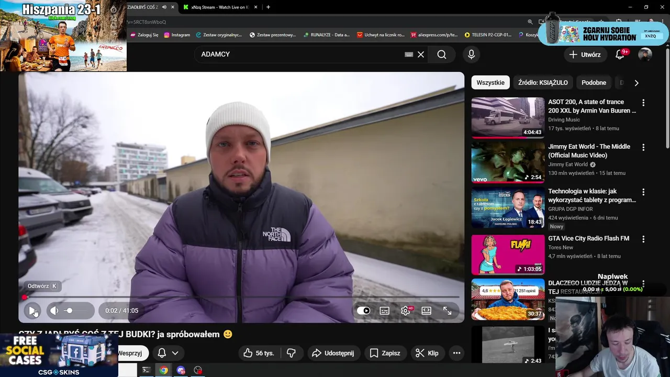Open the Uchwyt na licznik ro... bookmark
The height and width of the screenshot is (377, 670).
point(381,35)
